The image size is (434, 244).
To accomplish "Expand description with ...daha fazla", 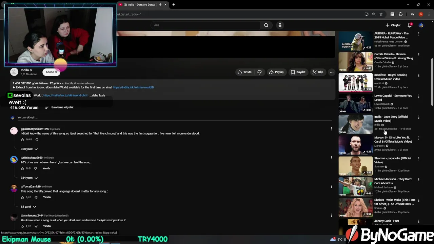I will [97, 96].
